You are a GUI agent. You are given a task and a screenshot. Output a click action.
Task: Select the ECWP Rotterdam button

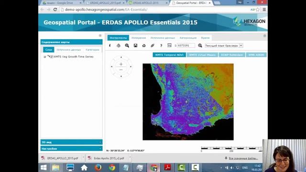pyautogui.click(x=232, y=55)
